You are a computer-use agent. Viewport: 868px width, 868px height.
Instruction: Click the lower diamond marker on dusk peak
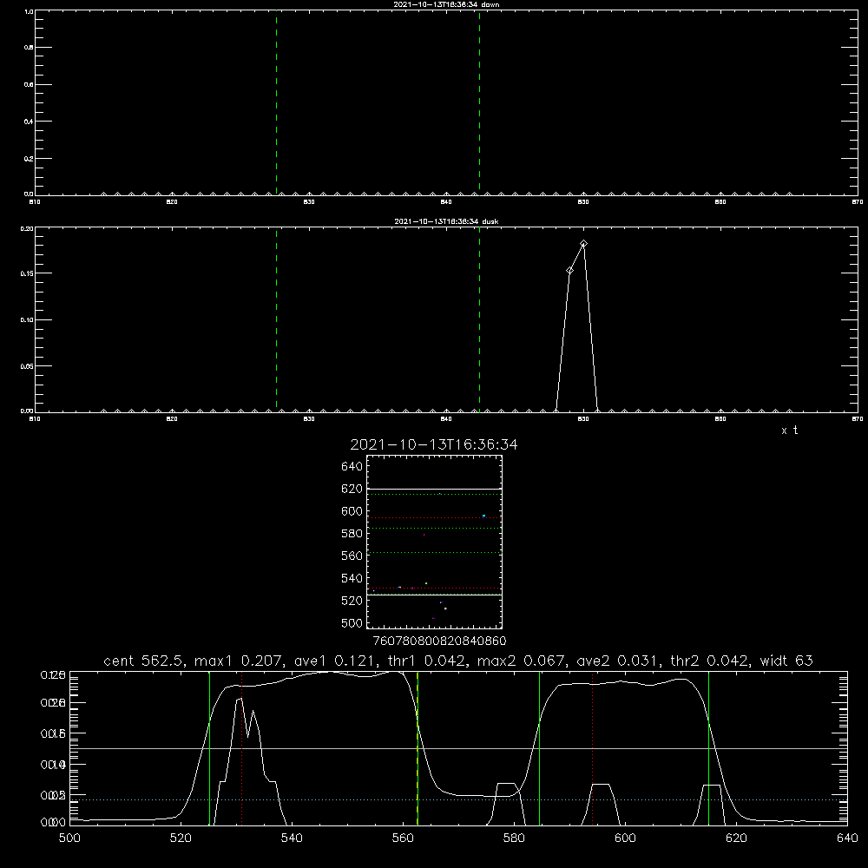click(x=569, y=270)
